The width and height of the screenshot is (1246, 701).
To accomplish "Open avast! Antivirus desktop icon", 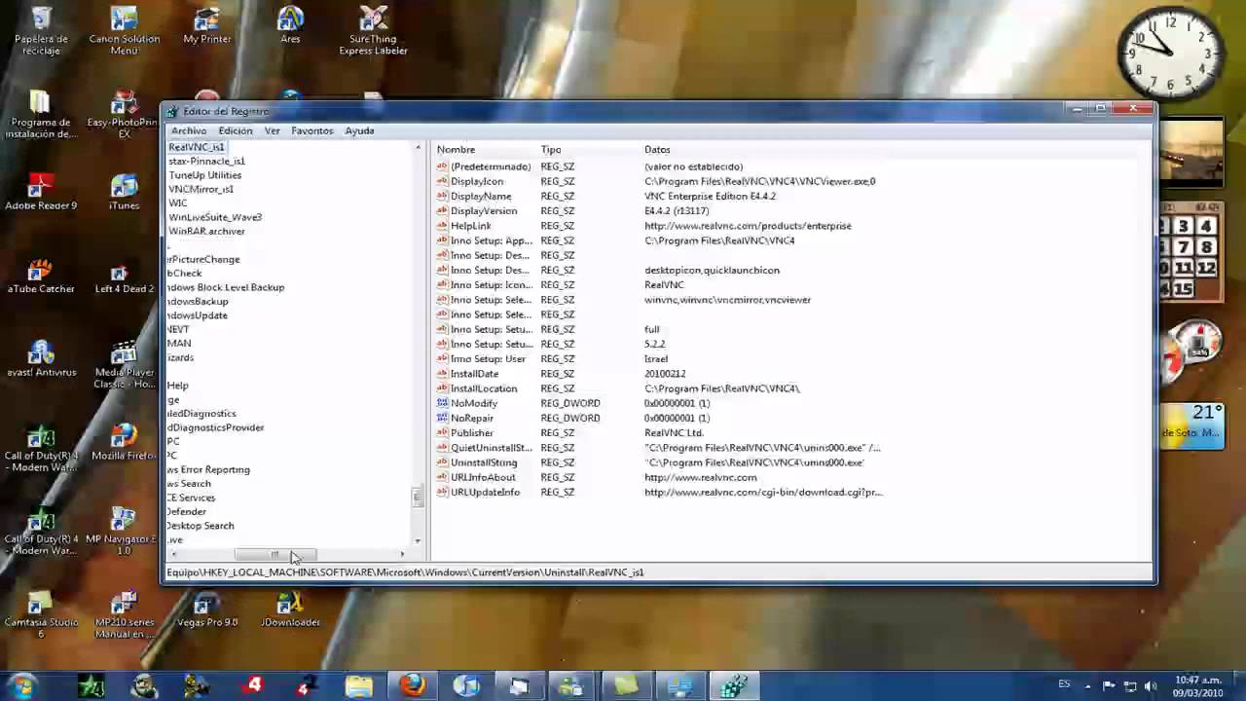I will tap(41, 358).
